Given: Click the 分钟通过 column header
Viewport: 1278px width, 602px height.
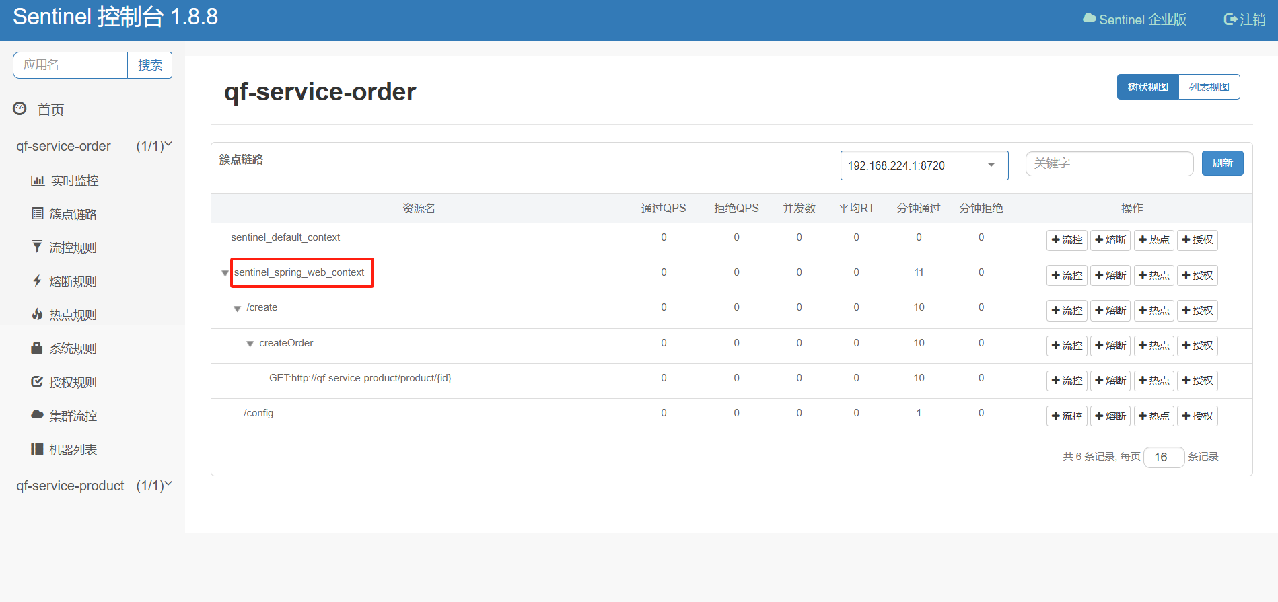Looking at the screenshot, I should click(x=919, y=209).
